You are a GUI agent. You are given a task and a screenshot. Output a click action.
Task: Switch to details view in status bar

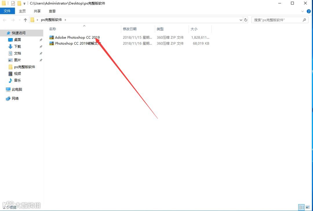[x=301, y=207]
